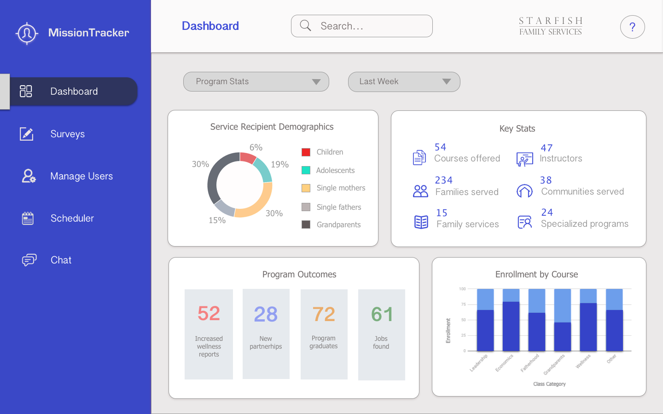Click the Dashboard page title
Screen dimensions: 663x414
(210, 26)
